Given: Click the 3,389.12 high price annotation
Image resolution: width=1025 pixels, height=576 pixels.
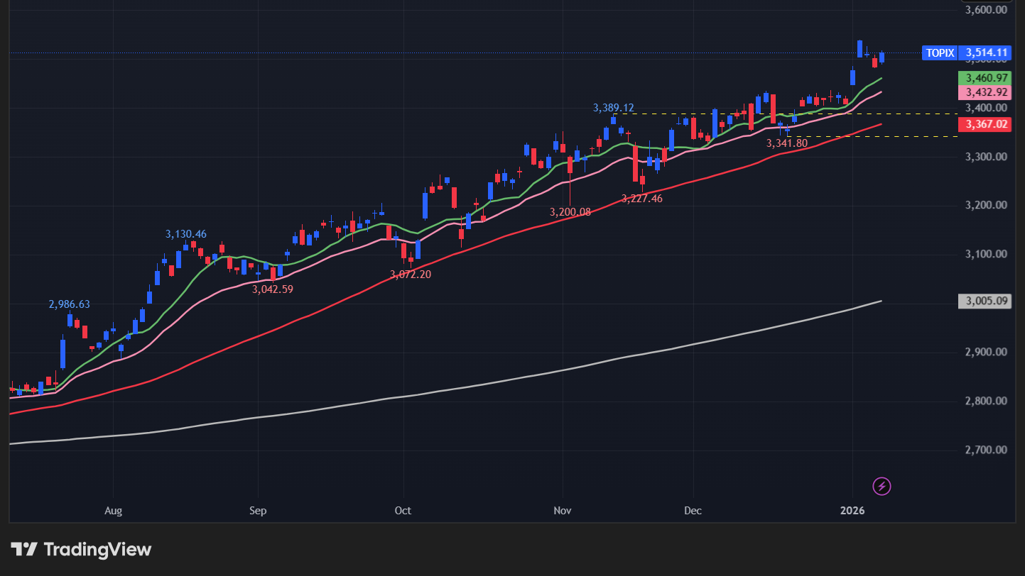Looking at the screenshot, I should pyautogui.click(x=613, y=108).
